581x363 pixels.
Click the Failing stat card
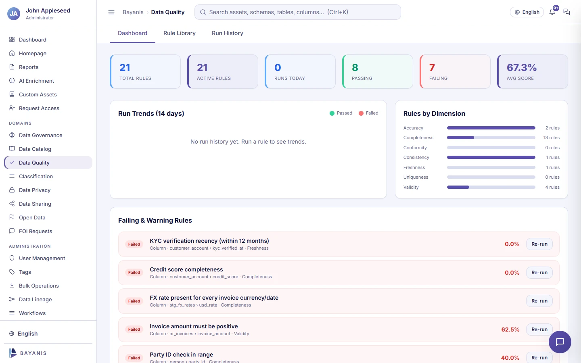[455, 72]
